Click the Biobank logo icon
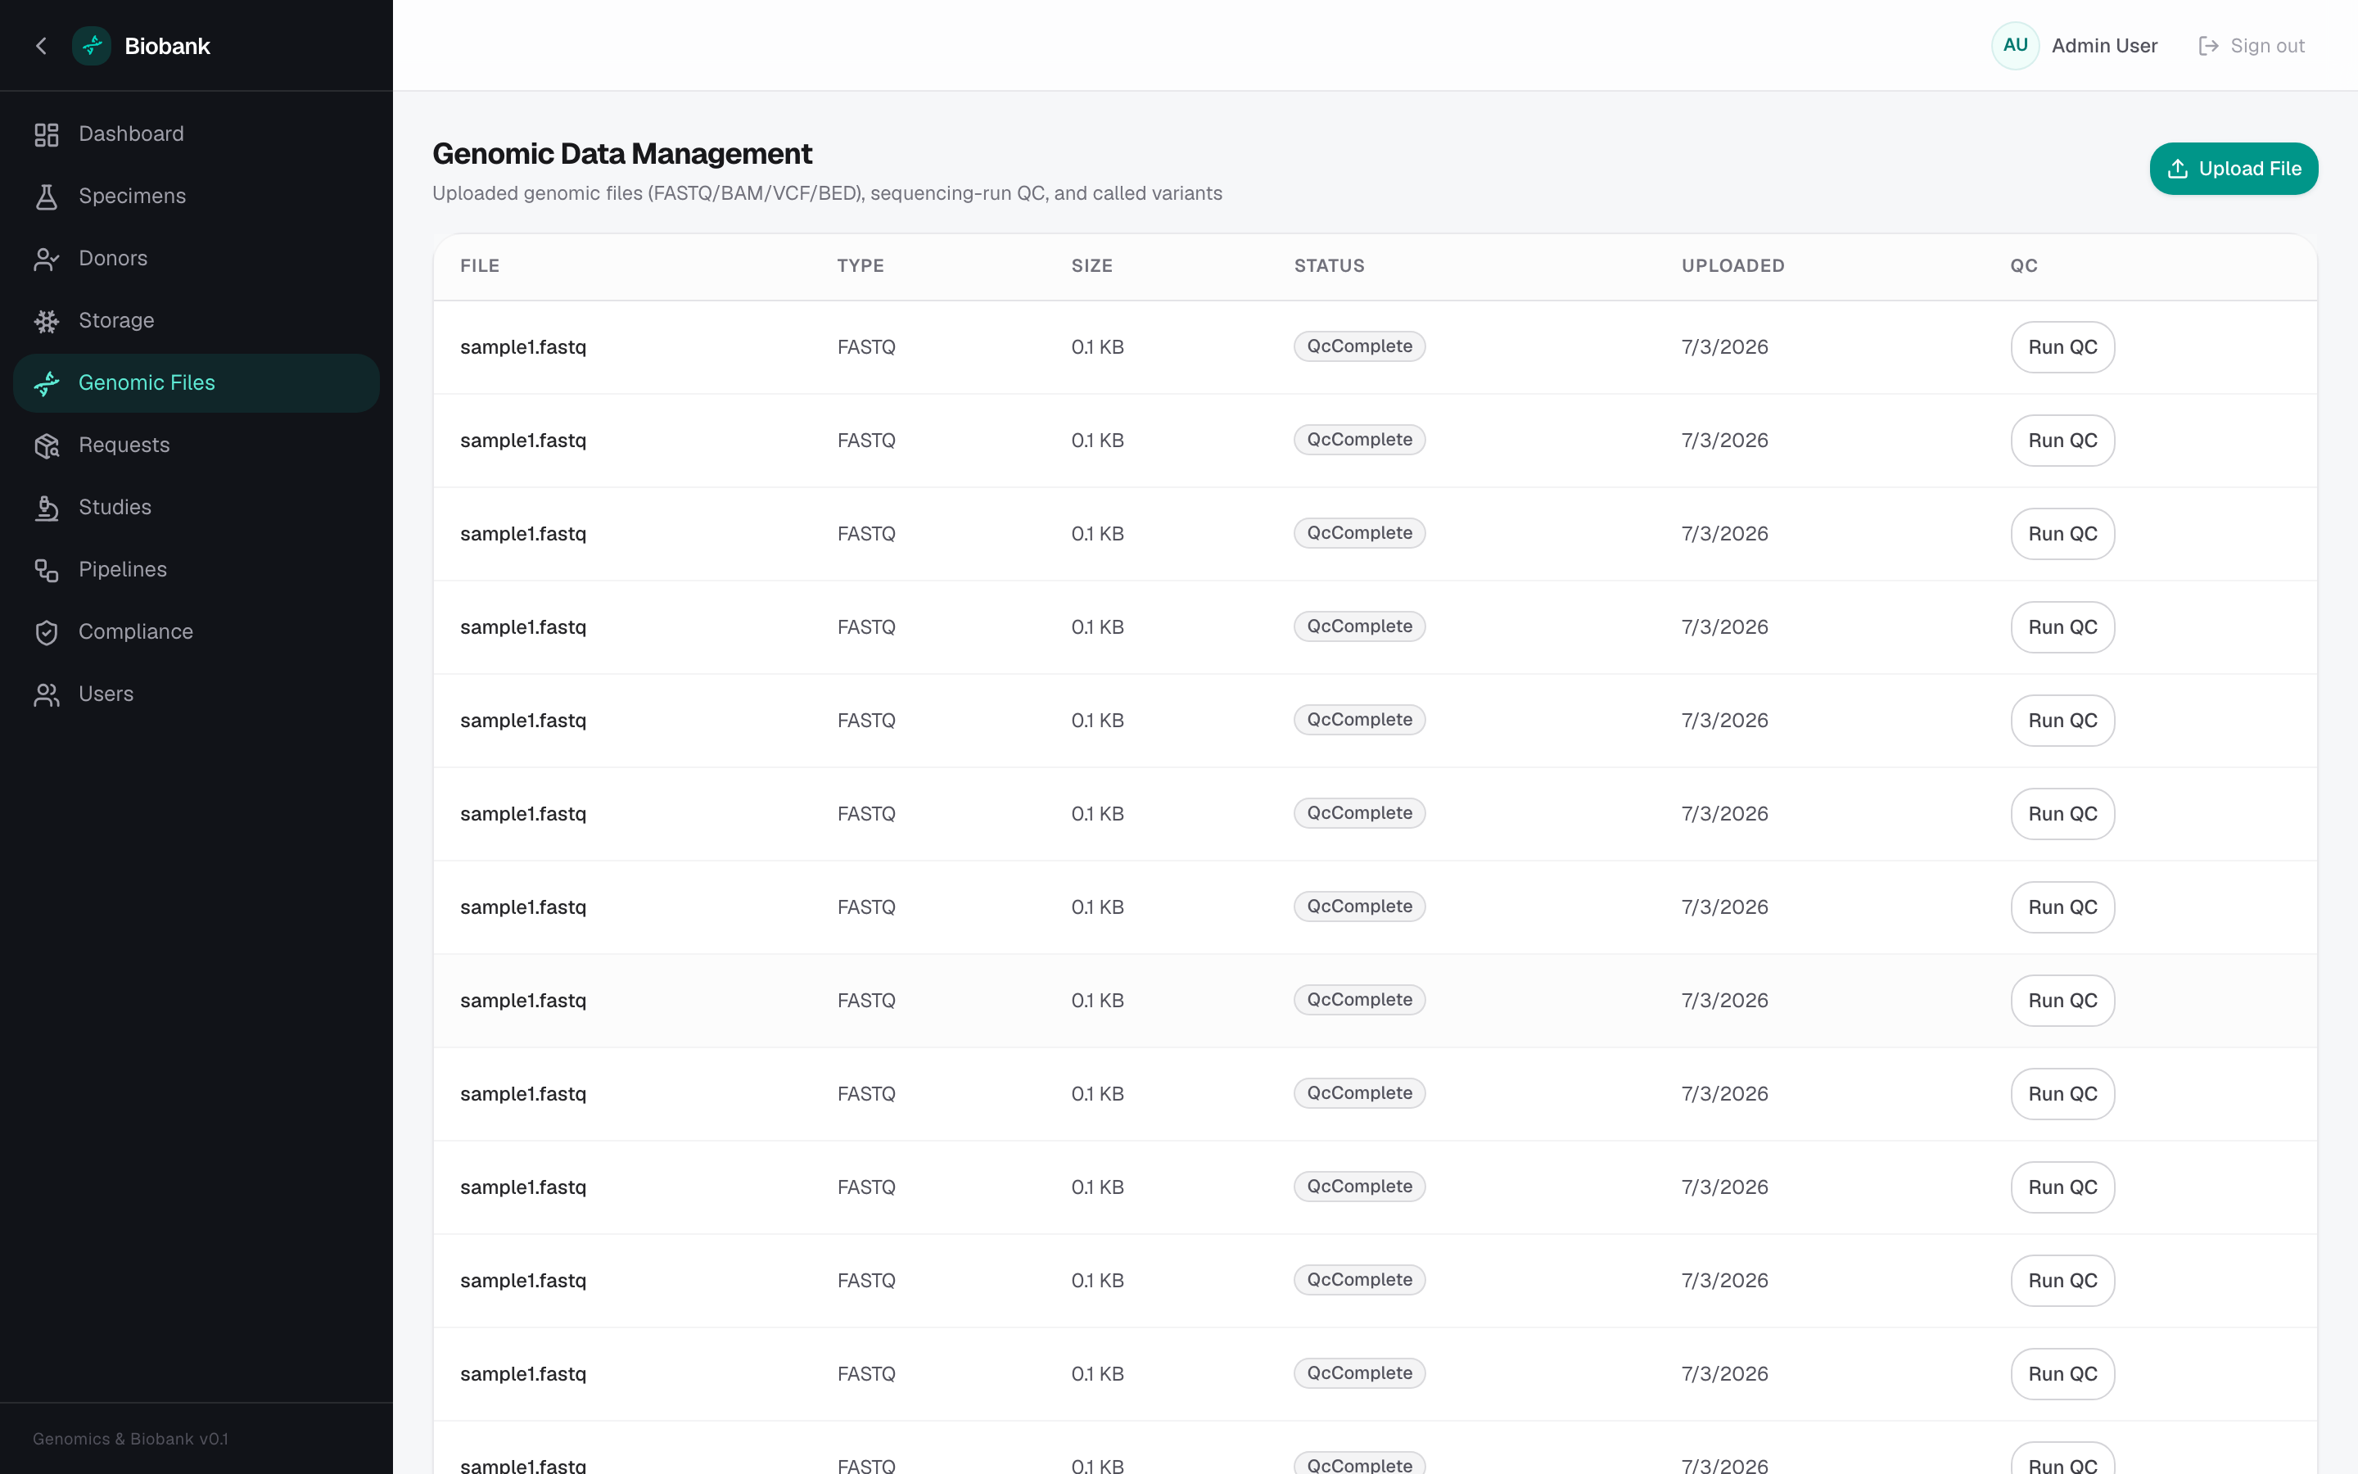 (x=92, y=46)
